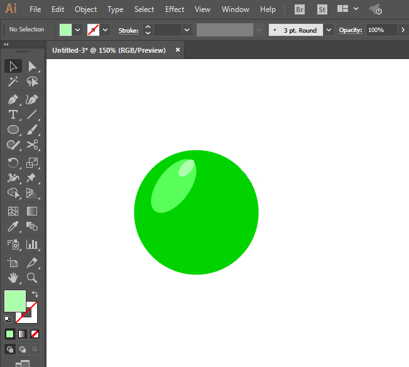Select the Zoom tool
Screen dimensions: 409x367
(x=32, y=277)
